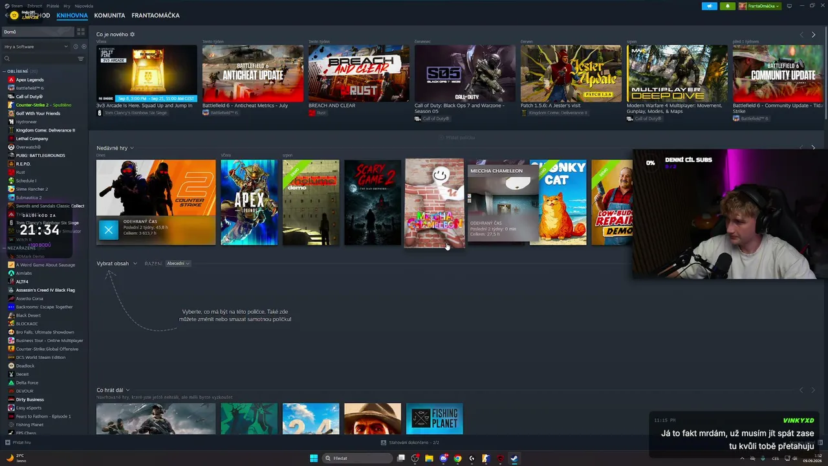Open What's New settings gear

133,34
